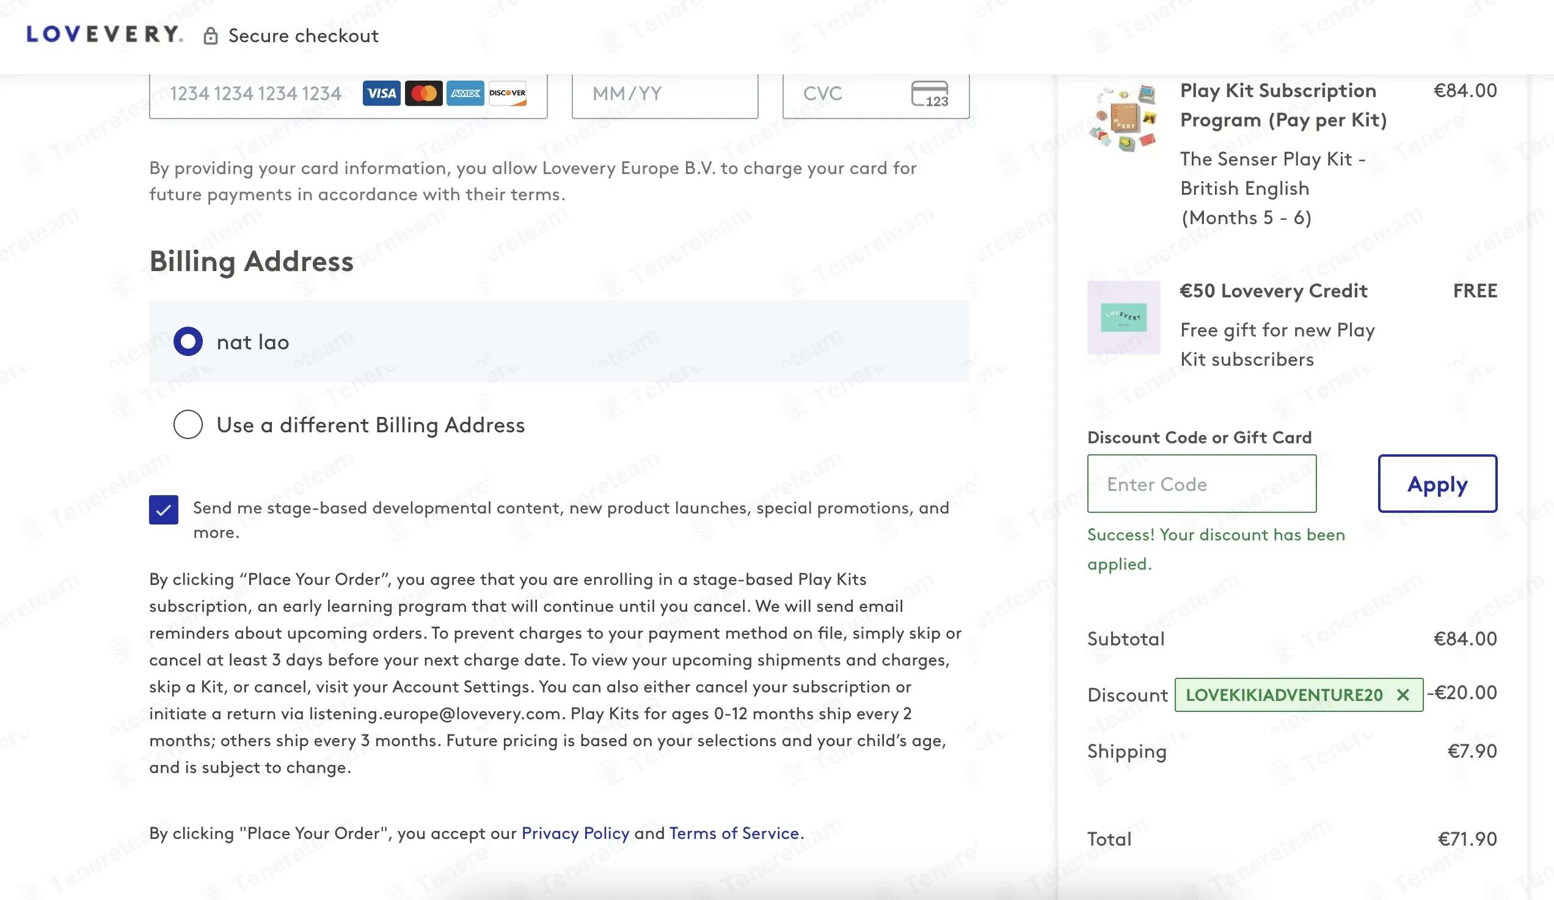Focus the MM/YY expiry field
Image resolution: width=1554 pixels, height=900 pixels.
665,93
